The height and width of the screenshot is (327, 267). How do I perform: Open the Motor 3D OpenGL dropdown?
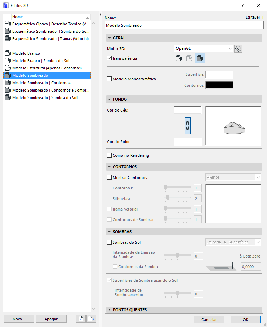[203, 48]
